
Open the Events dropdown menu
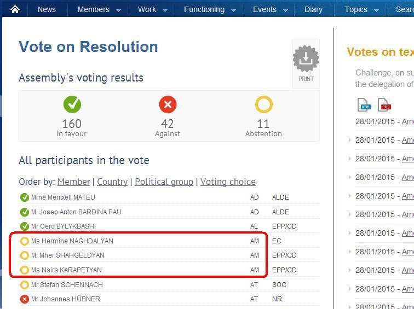(x=270, y=9)
